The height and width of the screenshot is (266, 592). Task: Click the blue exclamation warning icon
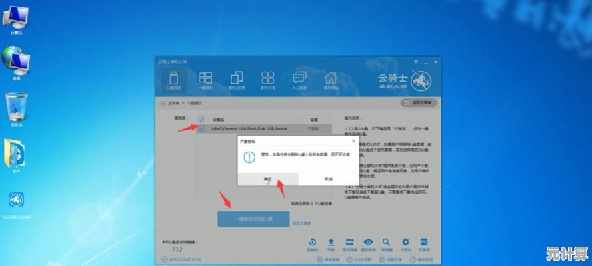pyautogui.click(x=249, y=157)
